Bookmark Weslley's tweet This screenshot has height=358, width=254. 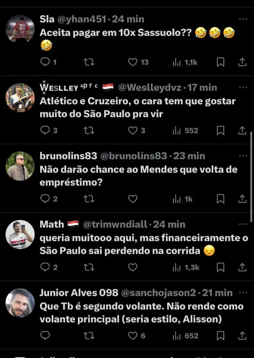(220, 130)
